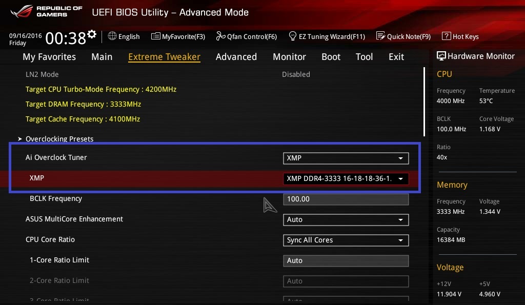525x305 pixels.
Task: Click Target CPU Turbo-Mode Frequency text
Action: click(x=101, y=89)
